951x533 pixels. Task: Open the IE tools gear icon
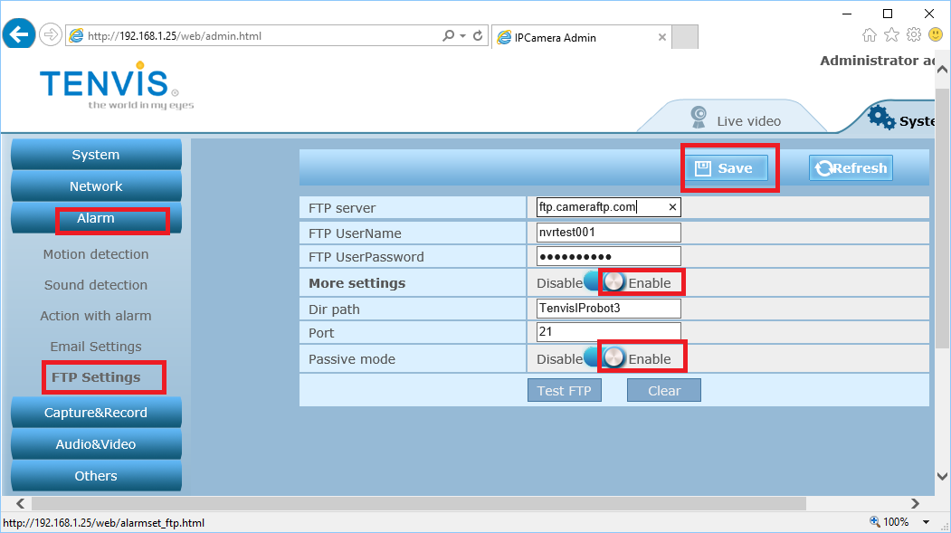(914, 35)
